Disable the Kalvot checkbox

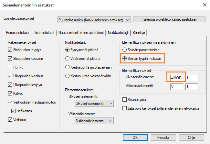coord(11,94)
